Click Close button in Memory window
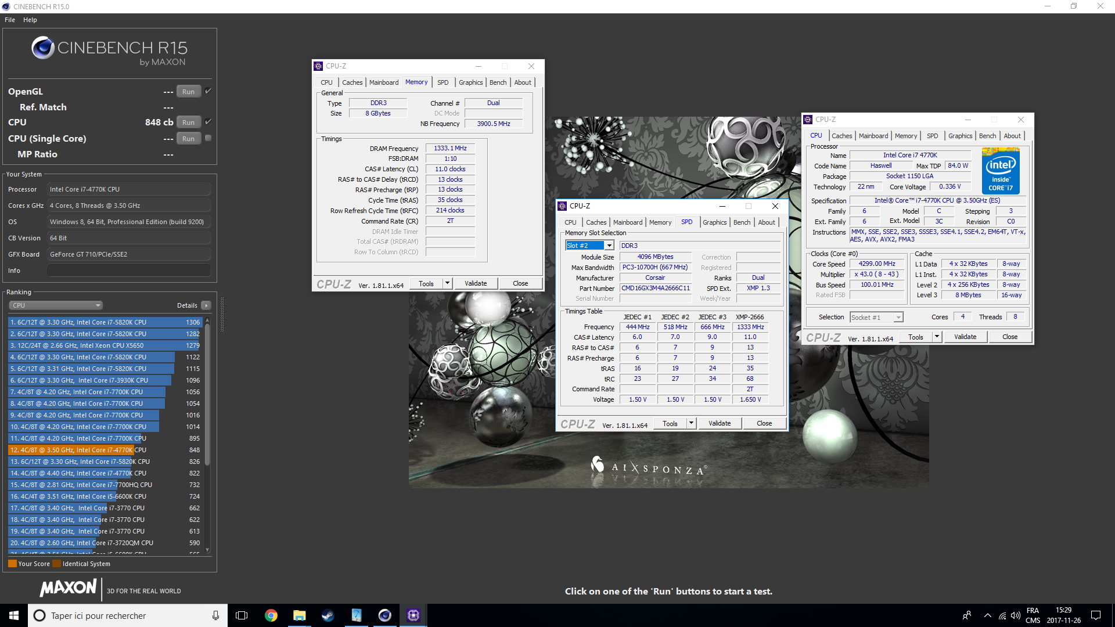The height and width of the screenshot is (627, 1115). [x=520, y=283]
